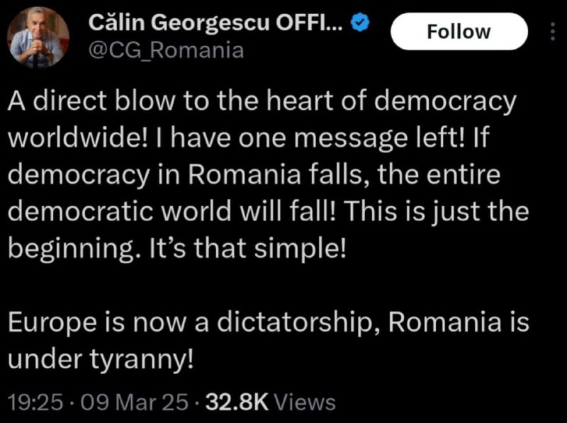
Task: Click the display name Călin Georgescu OFFI...
Action: [x=217, y=23]
